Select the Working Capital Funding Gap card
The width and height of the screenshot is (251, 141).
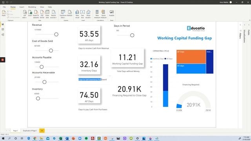[127, 58]
